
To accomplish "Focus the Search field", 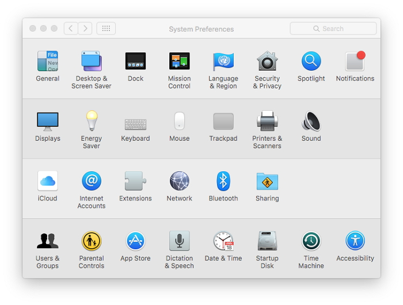I will [x=333, y=29].
